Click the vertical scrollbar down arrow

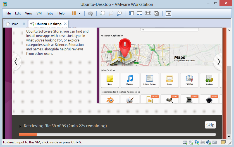(229, 136)
